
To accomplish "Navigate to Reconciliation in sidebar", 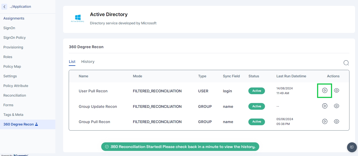I will point(15,96).
